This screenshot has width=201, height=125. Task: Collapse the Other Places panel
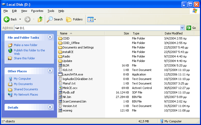[x=50, y=71]
